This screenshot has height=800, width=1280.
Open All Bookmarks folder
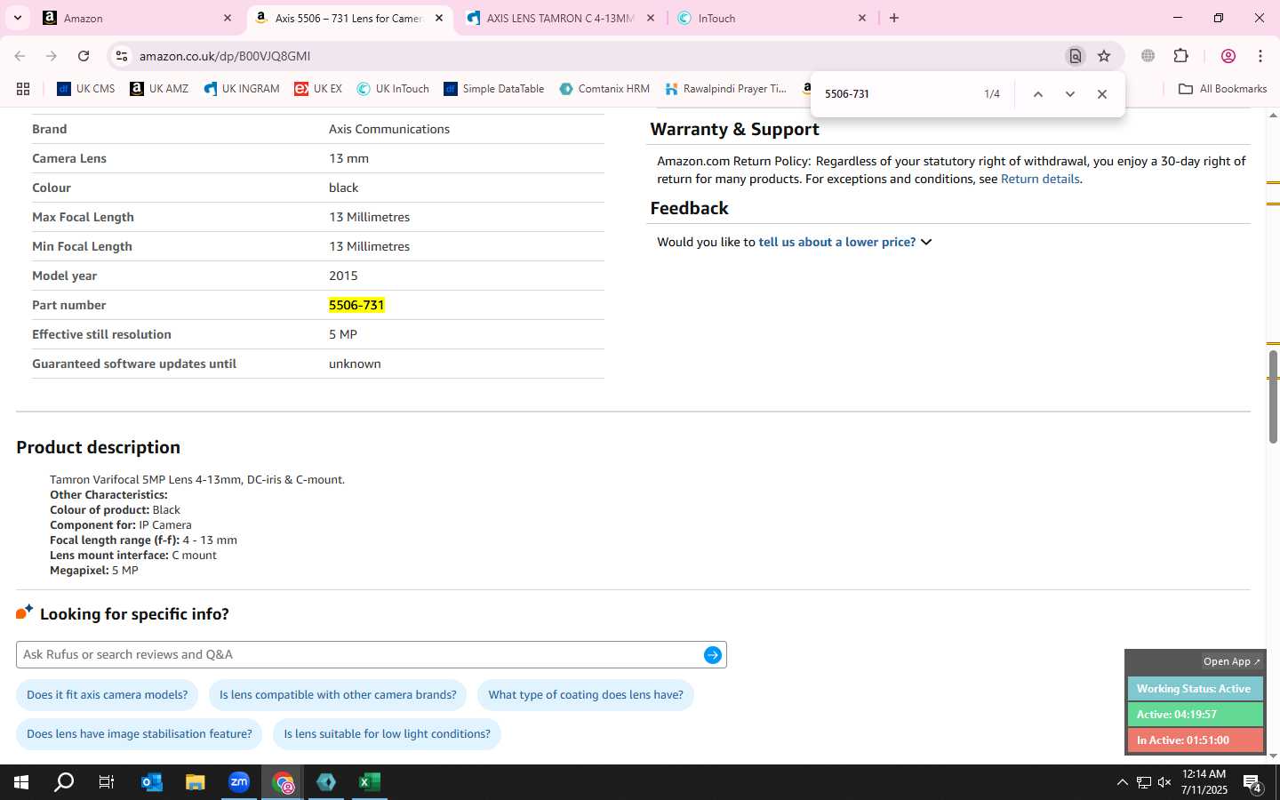(1222, 89)
